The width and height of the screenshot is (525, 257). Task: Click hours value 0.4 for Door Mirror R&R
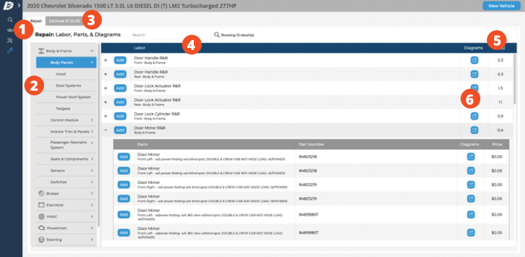tap(500, 130)
